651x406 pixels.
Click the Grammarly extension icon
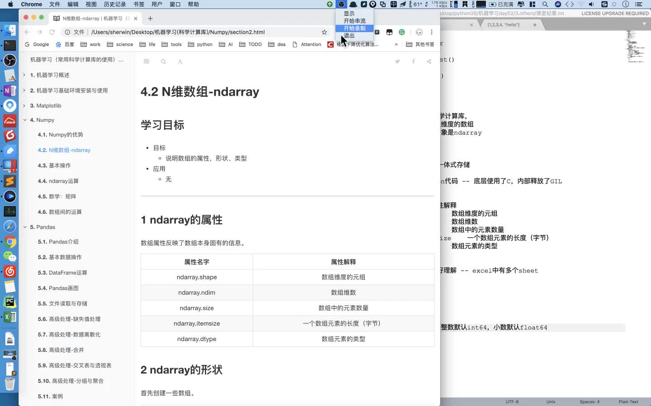click(402, 32)
